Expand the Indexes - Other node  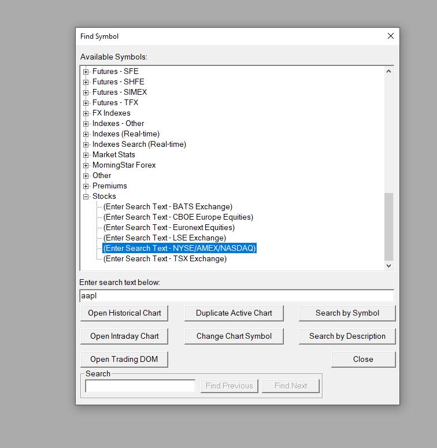(x=86, y=124)
